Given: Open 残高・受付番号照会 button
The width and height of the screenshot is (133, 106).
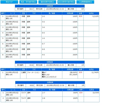Looking at the screenshot, I should (x=28, y=2).
